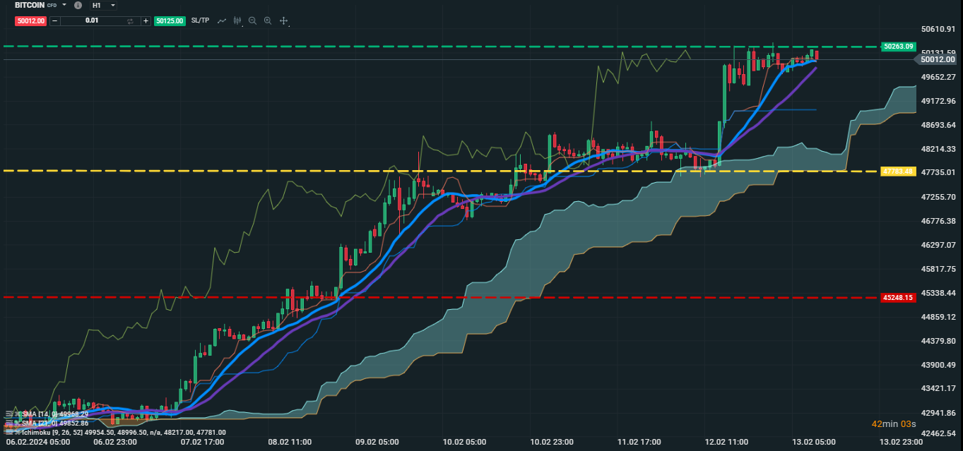Click the current price label 50012.00 on axis
This screenshot has height=451, width=963.
(937, 60)
